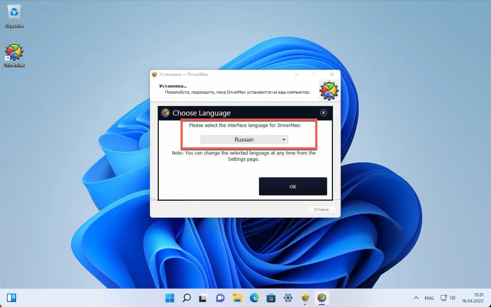
Task: Open Task View on the taskbar
Action: click(x=203, y=298)
